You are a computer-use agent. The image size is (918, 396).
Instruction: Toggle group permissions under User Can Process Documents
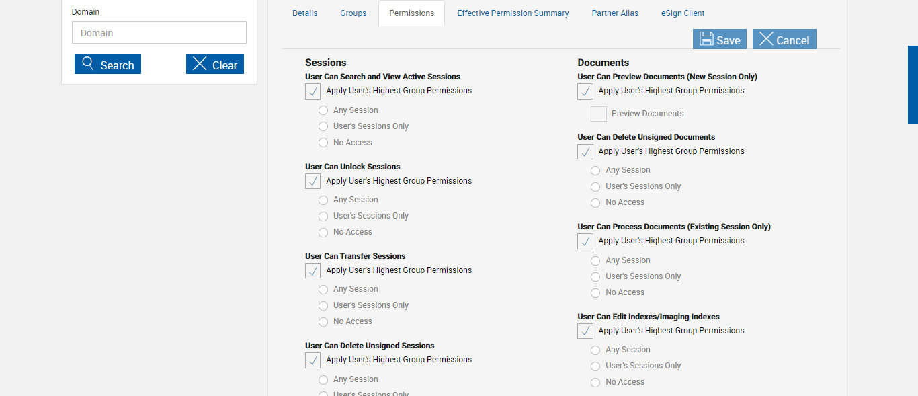click(585, 241)
